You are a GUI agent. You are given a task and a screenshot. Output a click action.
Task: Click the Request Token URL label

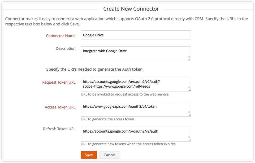tap(59, 82)
